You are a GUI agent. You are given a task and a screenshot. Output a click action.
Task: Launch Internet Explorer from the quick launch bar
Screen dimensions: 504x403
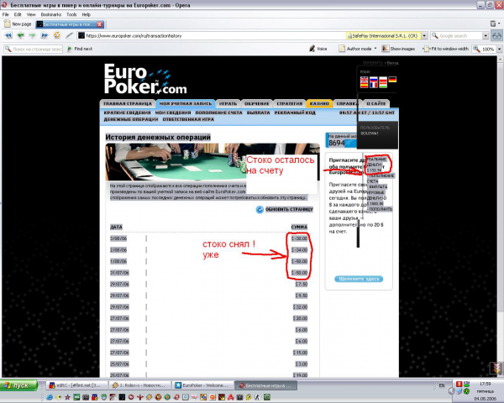pos(50,397)
